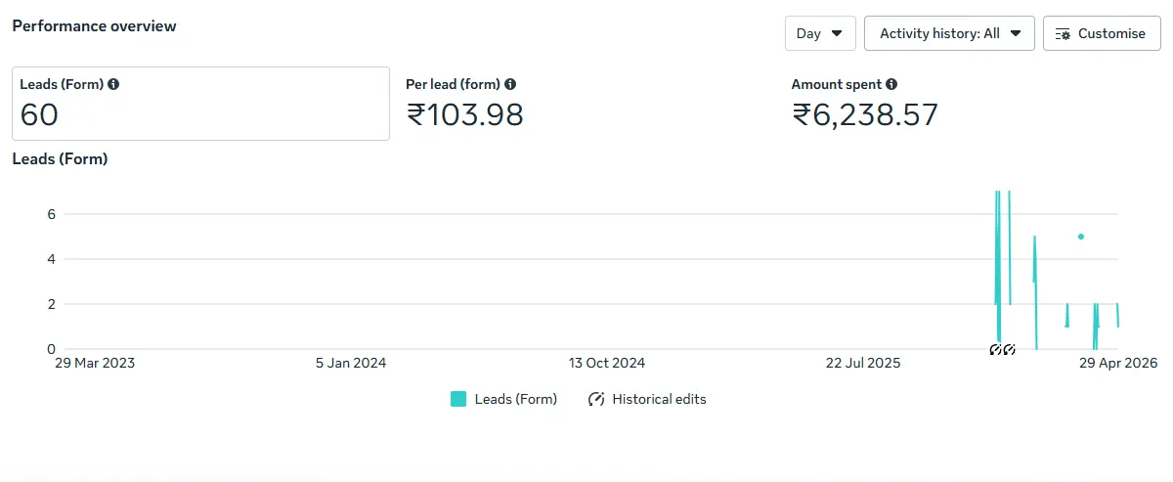
Task: Toggle the Leads (Form) legend label text
Action: (x=516, y=399)
